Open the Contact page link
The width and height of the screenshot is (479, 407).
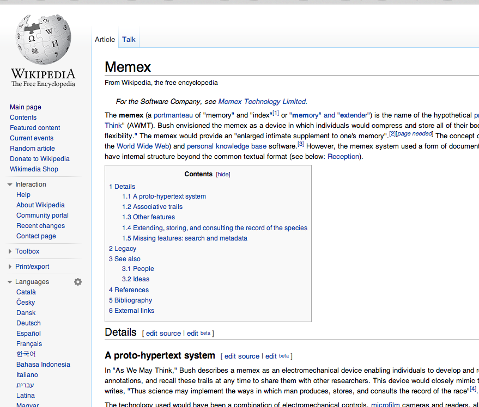tap(36, 236)
